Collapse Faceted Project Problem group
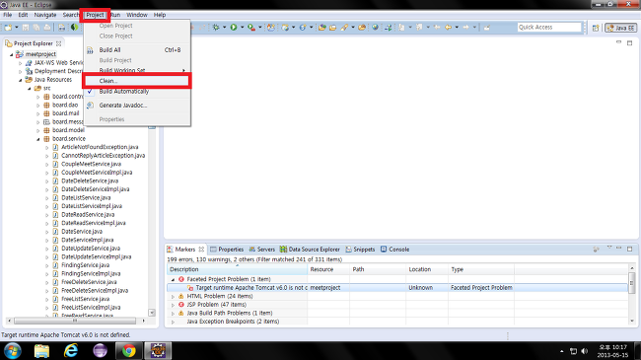Screen dimensions: 641x360 (173, 279)
